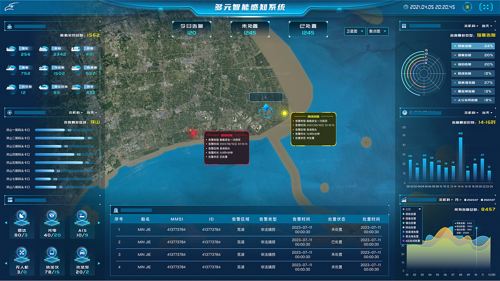500x281 pixels.
Task: Open the 本机构 dropdown in alarm type panel
Action: (471, 26)
